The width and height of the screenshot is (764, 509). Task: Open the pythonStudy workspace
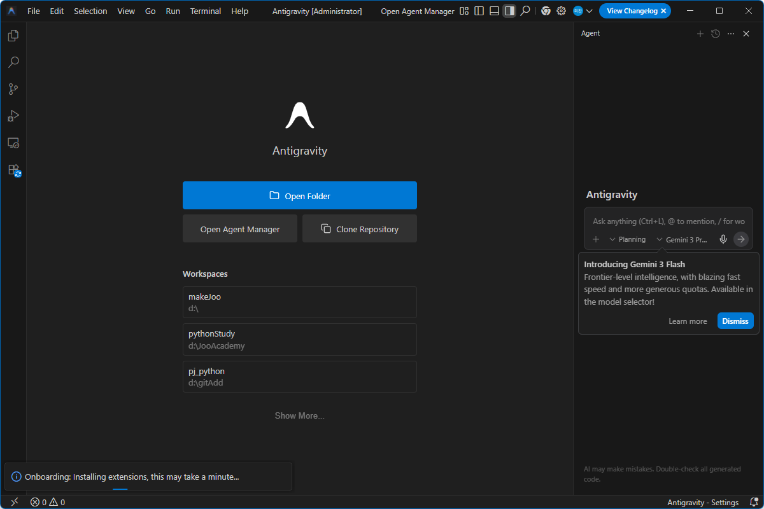coord(300,339)
